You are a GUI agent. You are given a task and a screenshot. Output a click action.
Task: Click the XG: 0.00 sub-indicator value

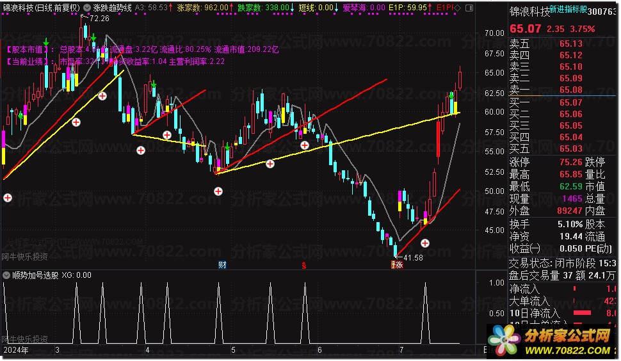76,275
